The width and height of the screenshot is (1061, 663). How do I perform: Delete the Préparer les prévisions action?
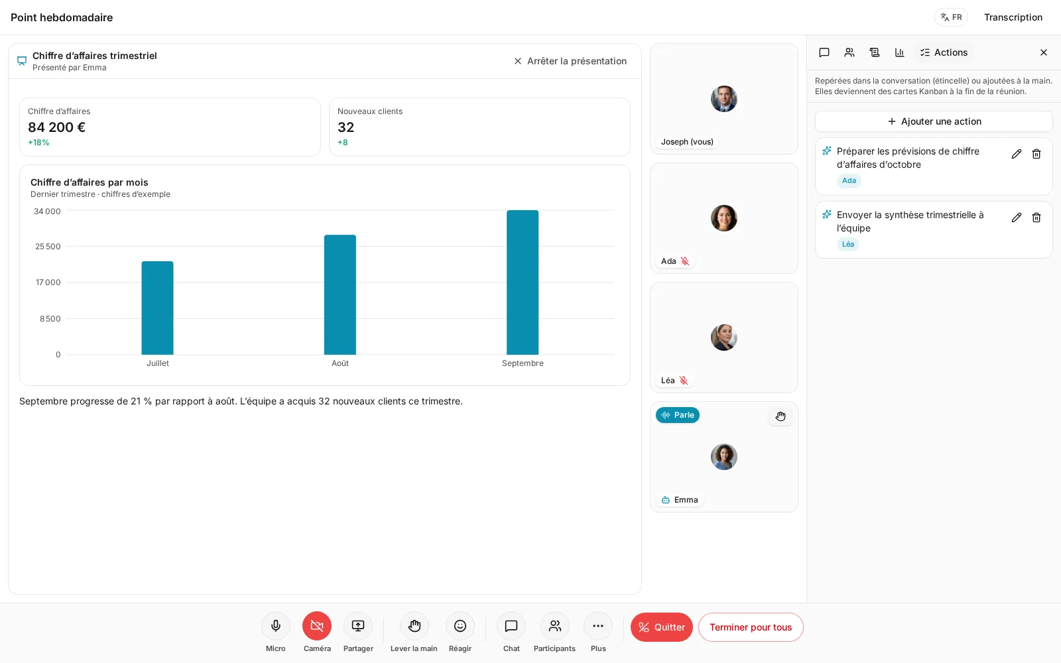1036,154
